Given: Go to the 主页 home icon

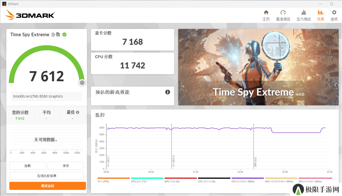Looking at the screenshot, I should tap(266, 12).
